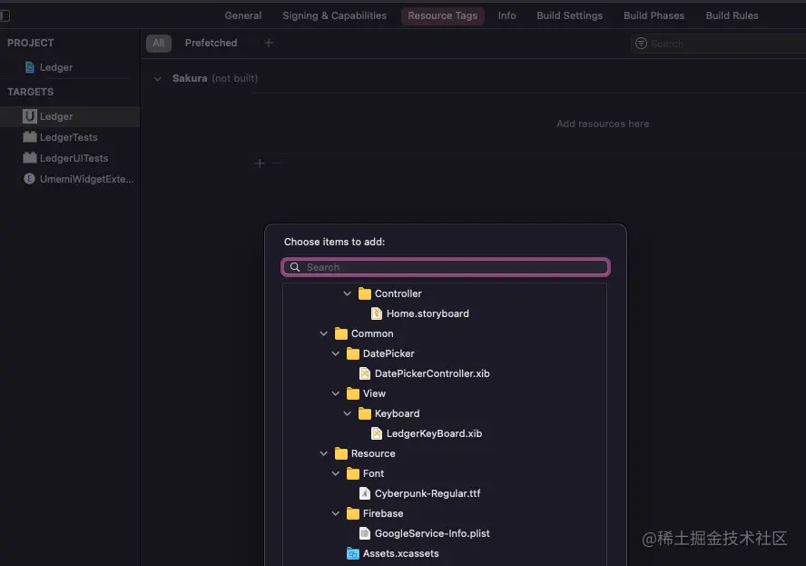Screen dimensions: 806x566
Task: Click the widget extension target icon
Action: [x=29, y=179]
